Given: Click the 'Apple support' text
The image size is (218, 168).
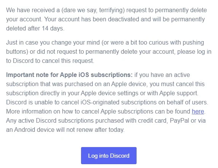Looking at the screenshot, I should (x=178, y=93).
